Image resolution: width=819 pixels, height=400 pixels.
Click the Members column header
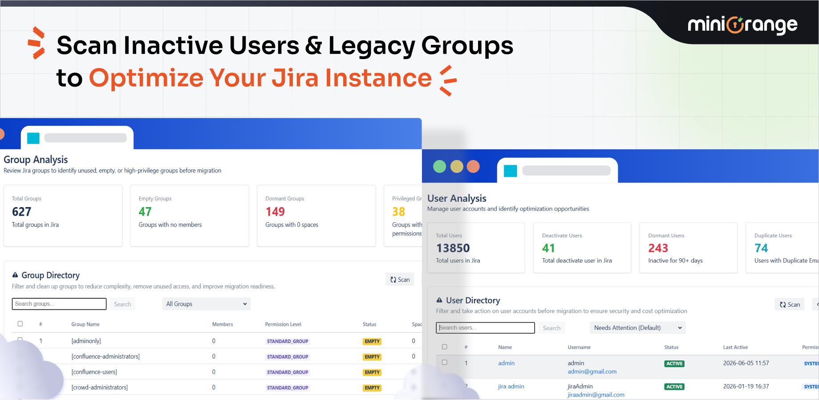click(223, 324)
